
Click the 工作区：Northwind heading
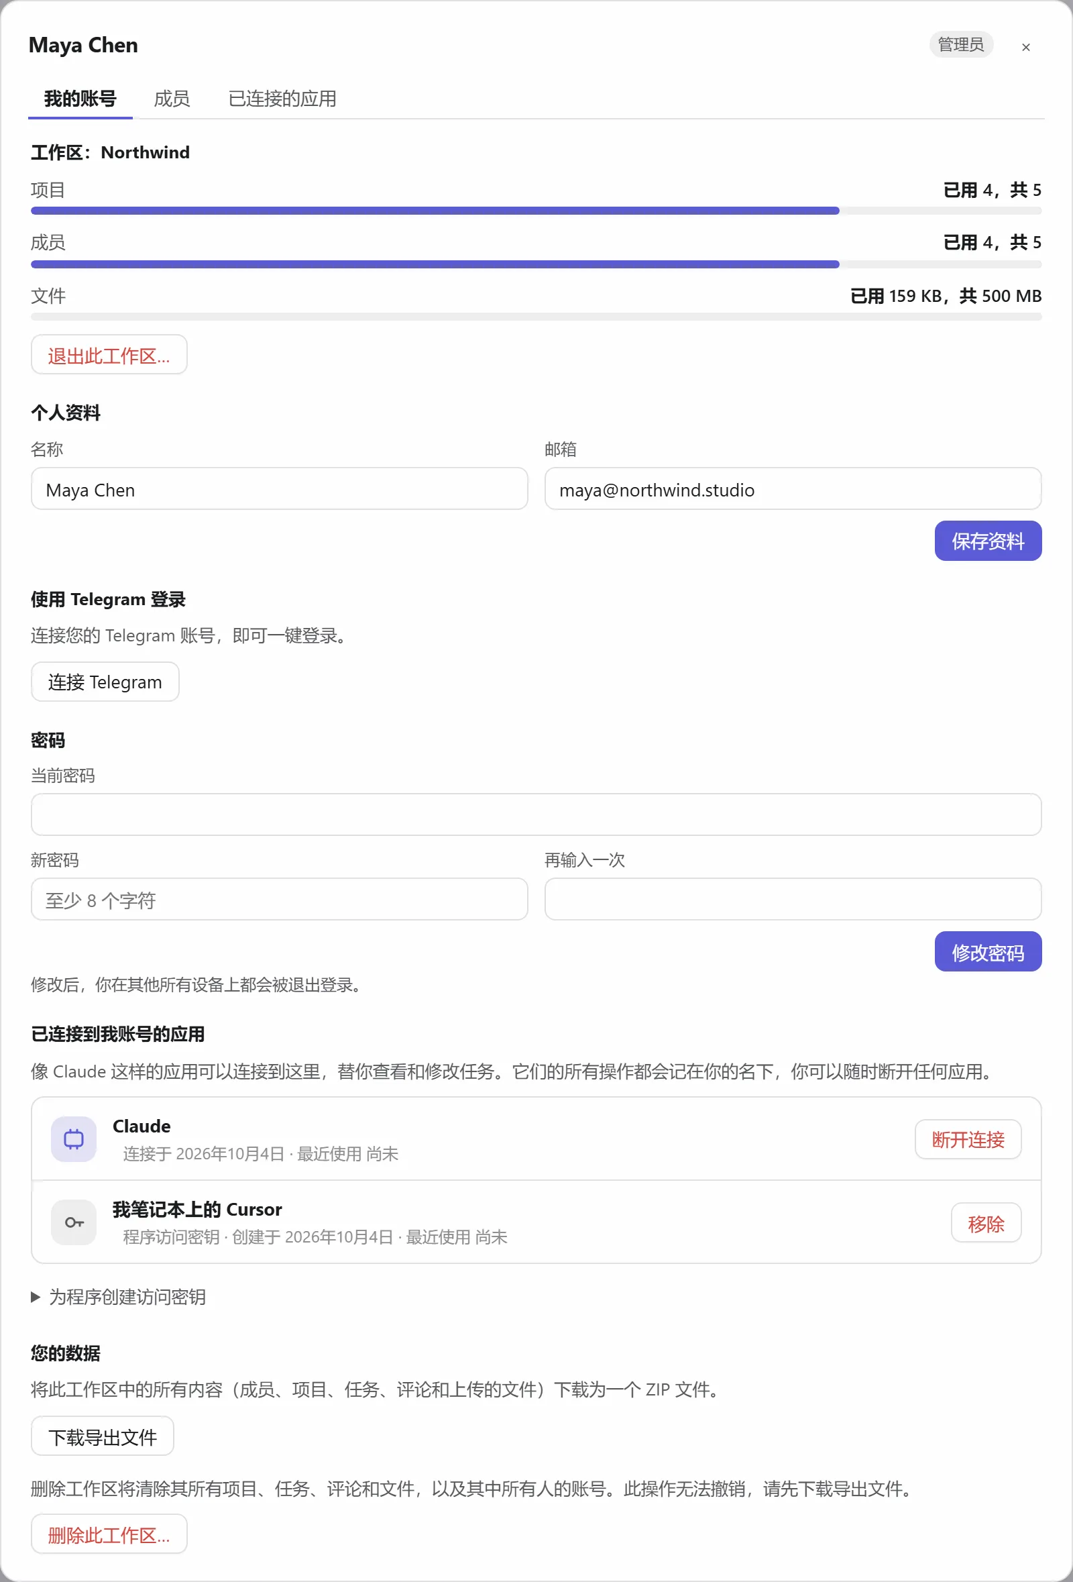110,152
